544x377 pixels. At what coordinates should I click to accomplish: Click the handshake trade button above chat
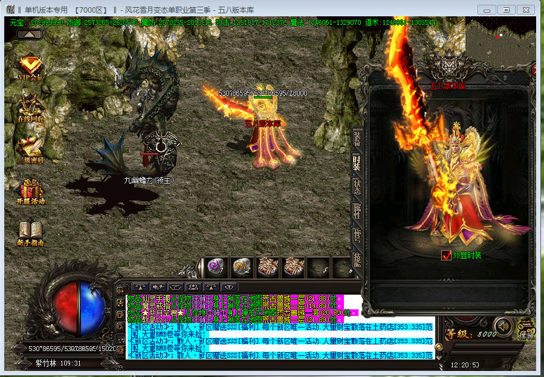[x=158, y=287]
